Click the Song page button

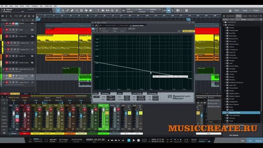(245, 10)
